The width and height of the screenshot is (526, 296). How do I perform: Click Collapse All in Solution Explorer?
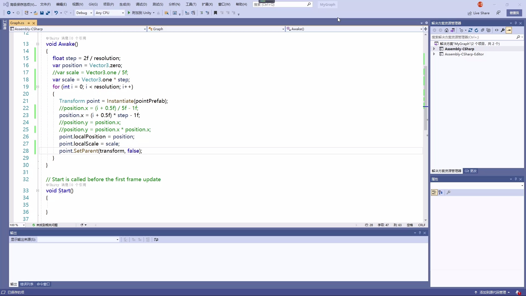point(482,30)
